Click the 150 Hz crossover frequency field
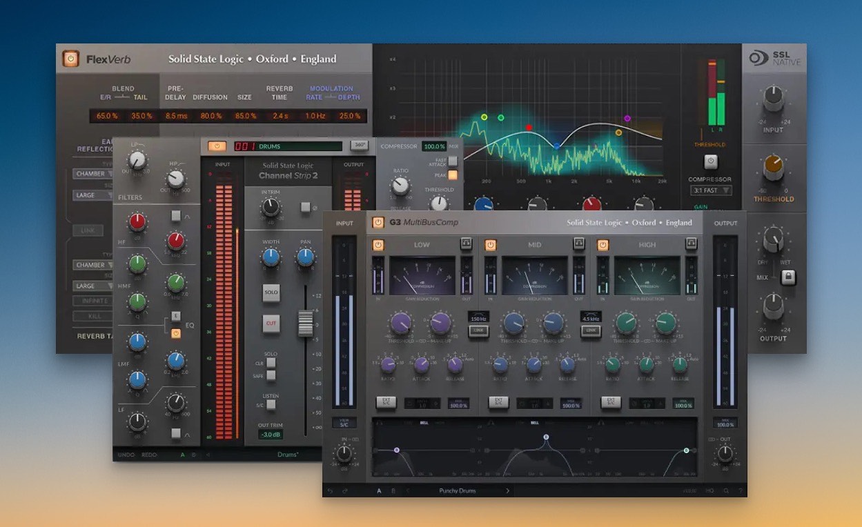Viewport: 862px width, 527px height. [478, 319]
